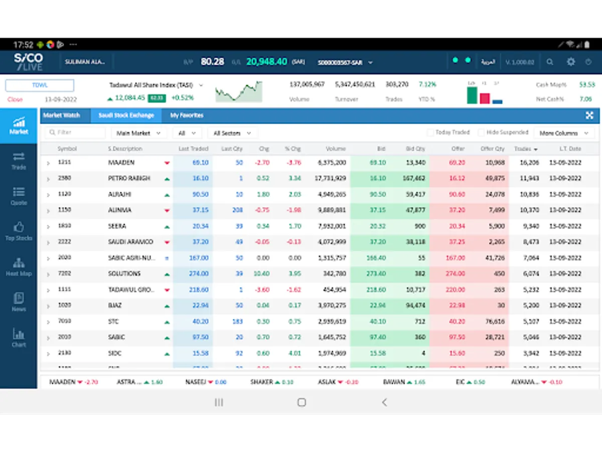Click MAADEN bid price 69.10
The width and height of the screenshot is (602, 452).
coord(377,163)
